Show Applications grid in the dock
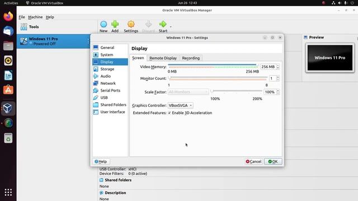 (8, 192)
